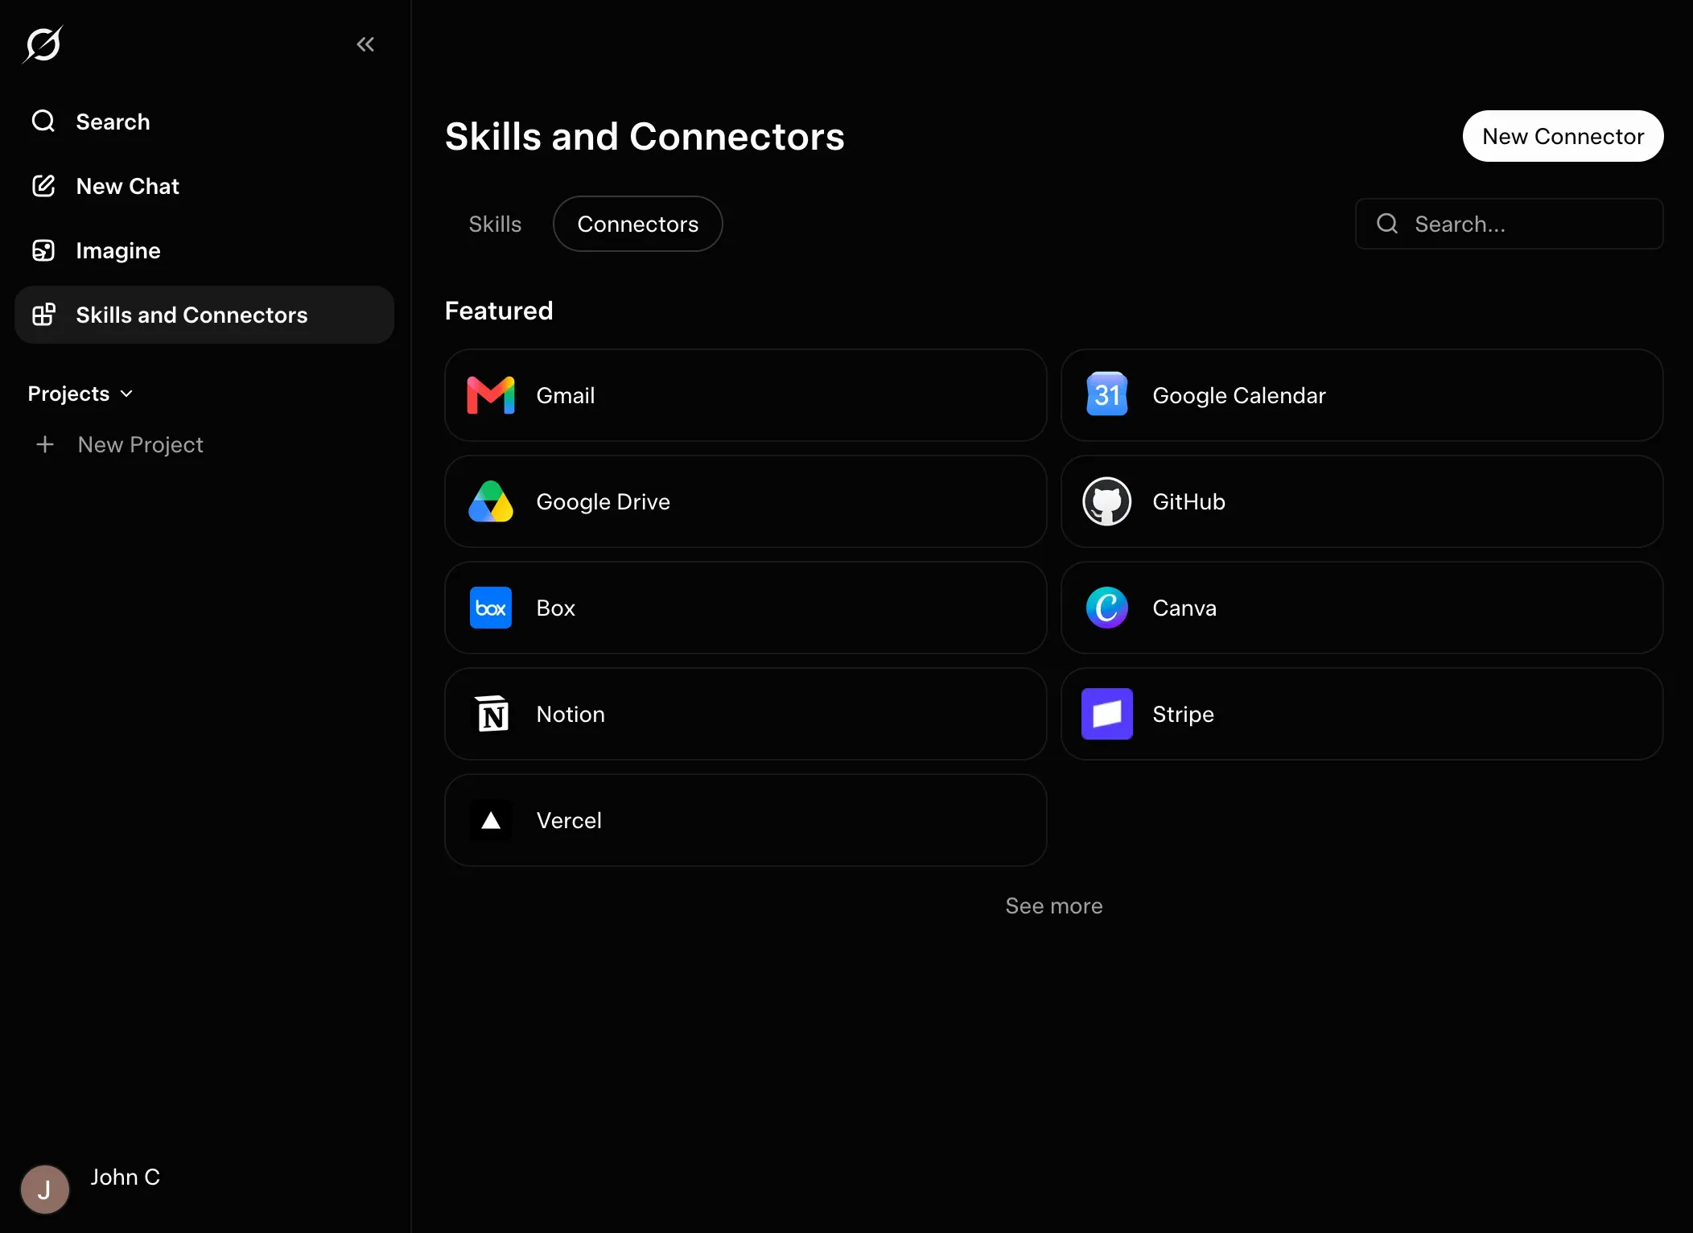Click the John C profile name

tap(125, 1177)
